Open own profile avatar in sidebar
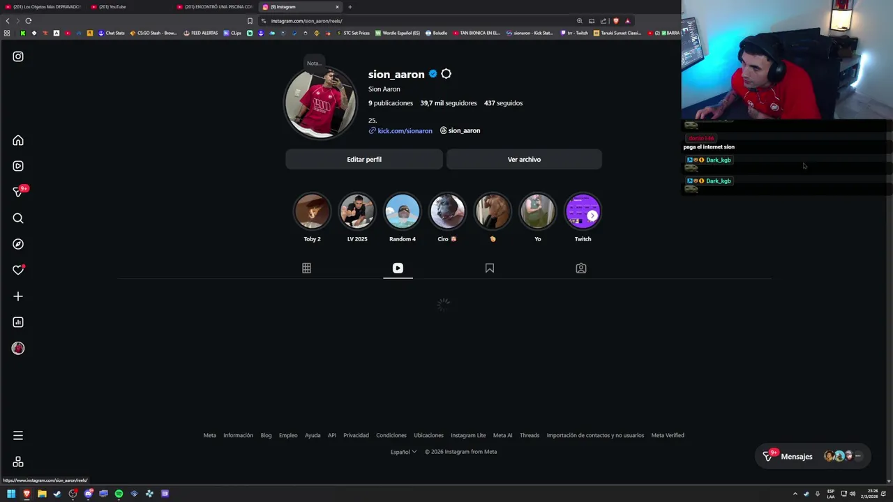 click(x=18, y=348)
